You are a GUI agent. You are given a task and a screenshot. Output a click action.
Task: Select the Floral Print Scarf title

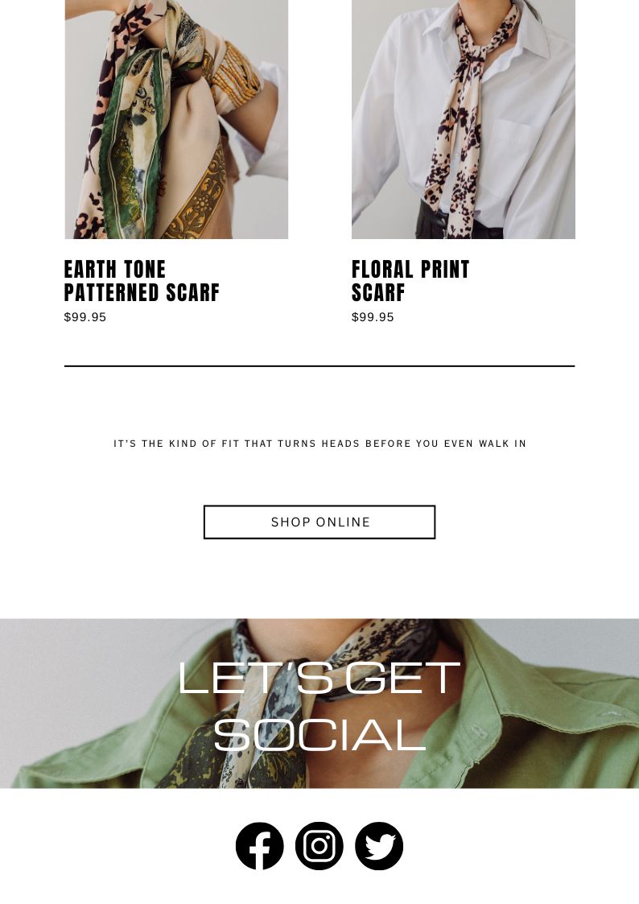click(410, 281)
